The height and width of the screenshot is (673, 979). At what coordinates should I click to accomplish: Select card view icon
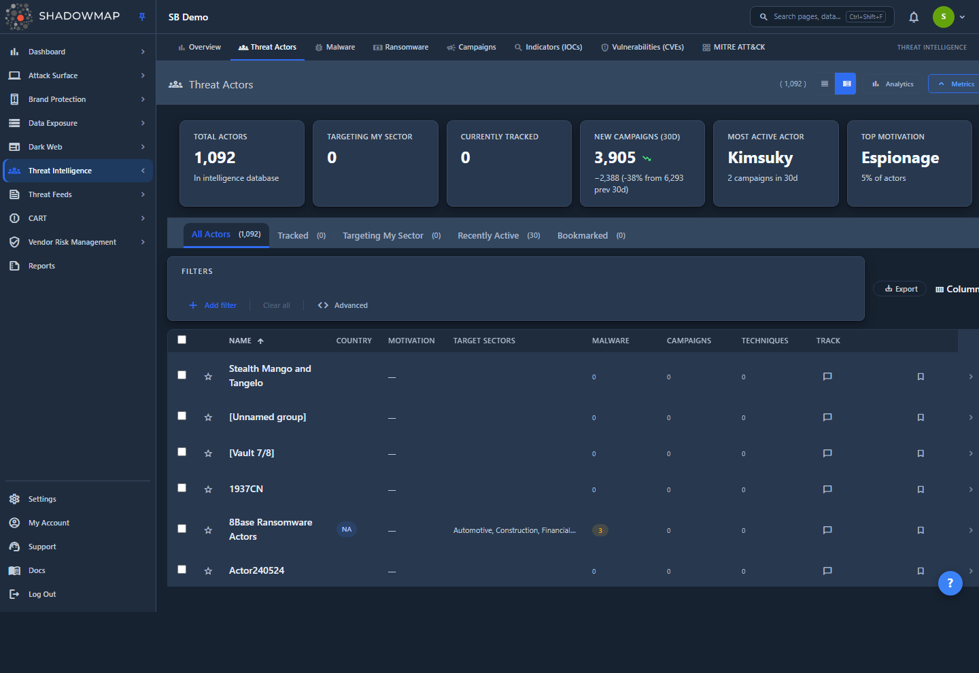click(846, 84)
